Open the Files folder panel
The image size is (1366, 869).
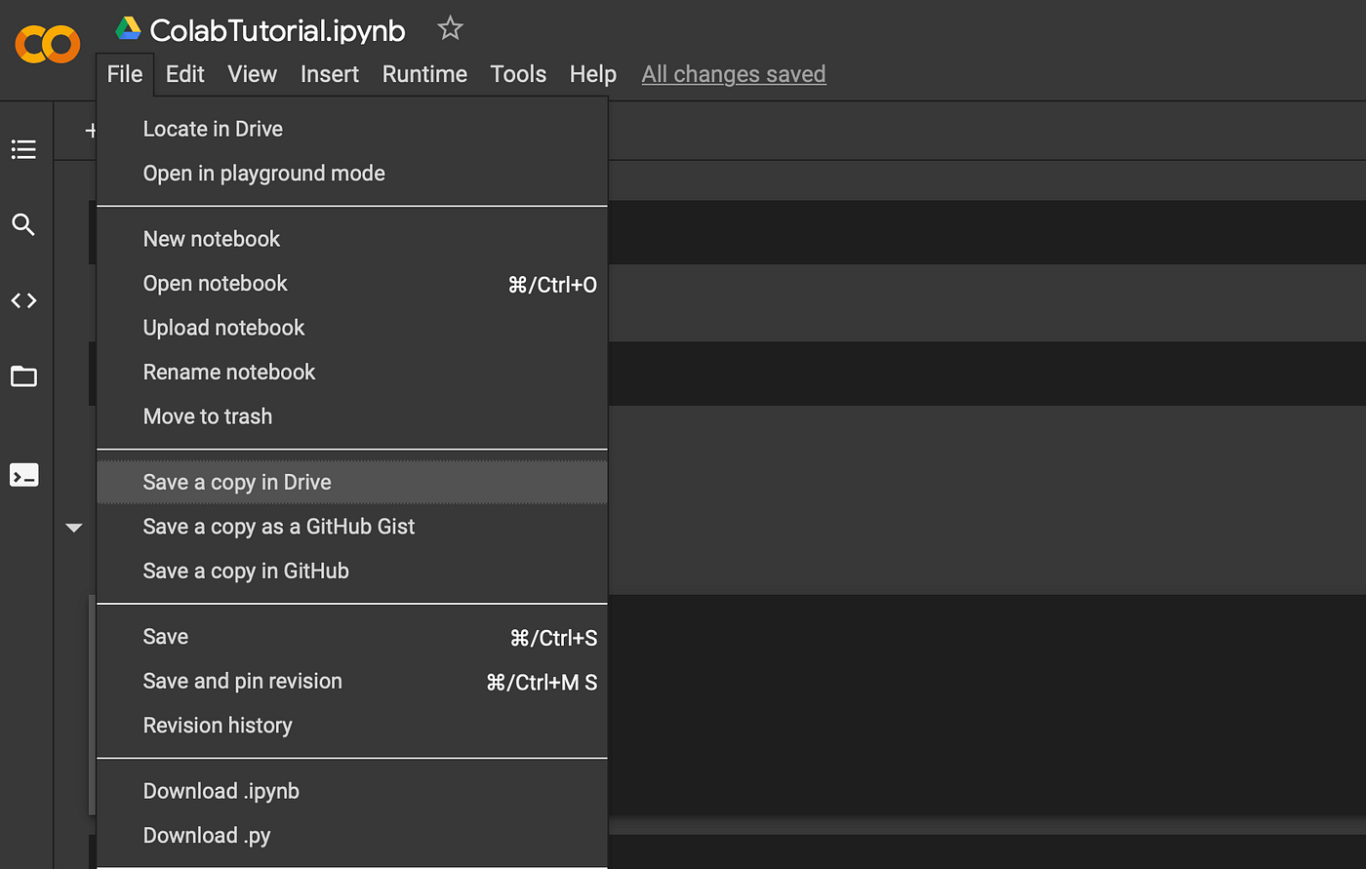coord(23,376)
